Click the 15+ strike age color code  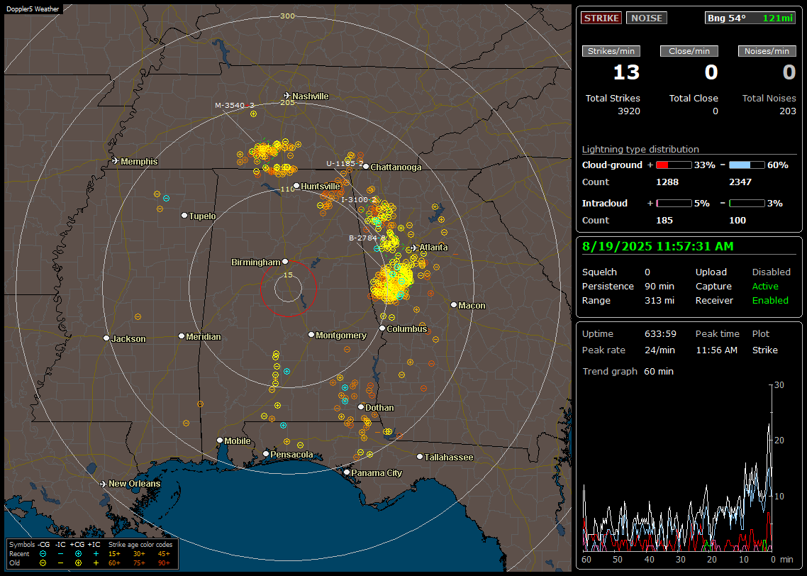point(114,554)
